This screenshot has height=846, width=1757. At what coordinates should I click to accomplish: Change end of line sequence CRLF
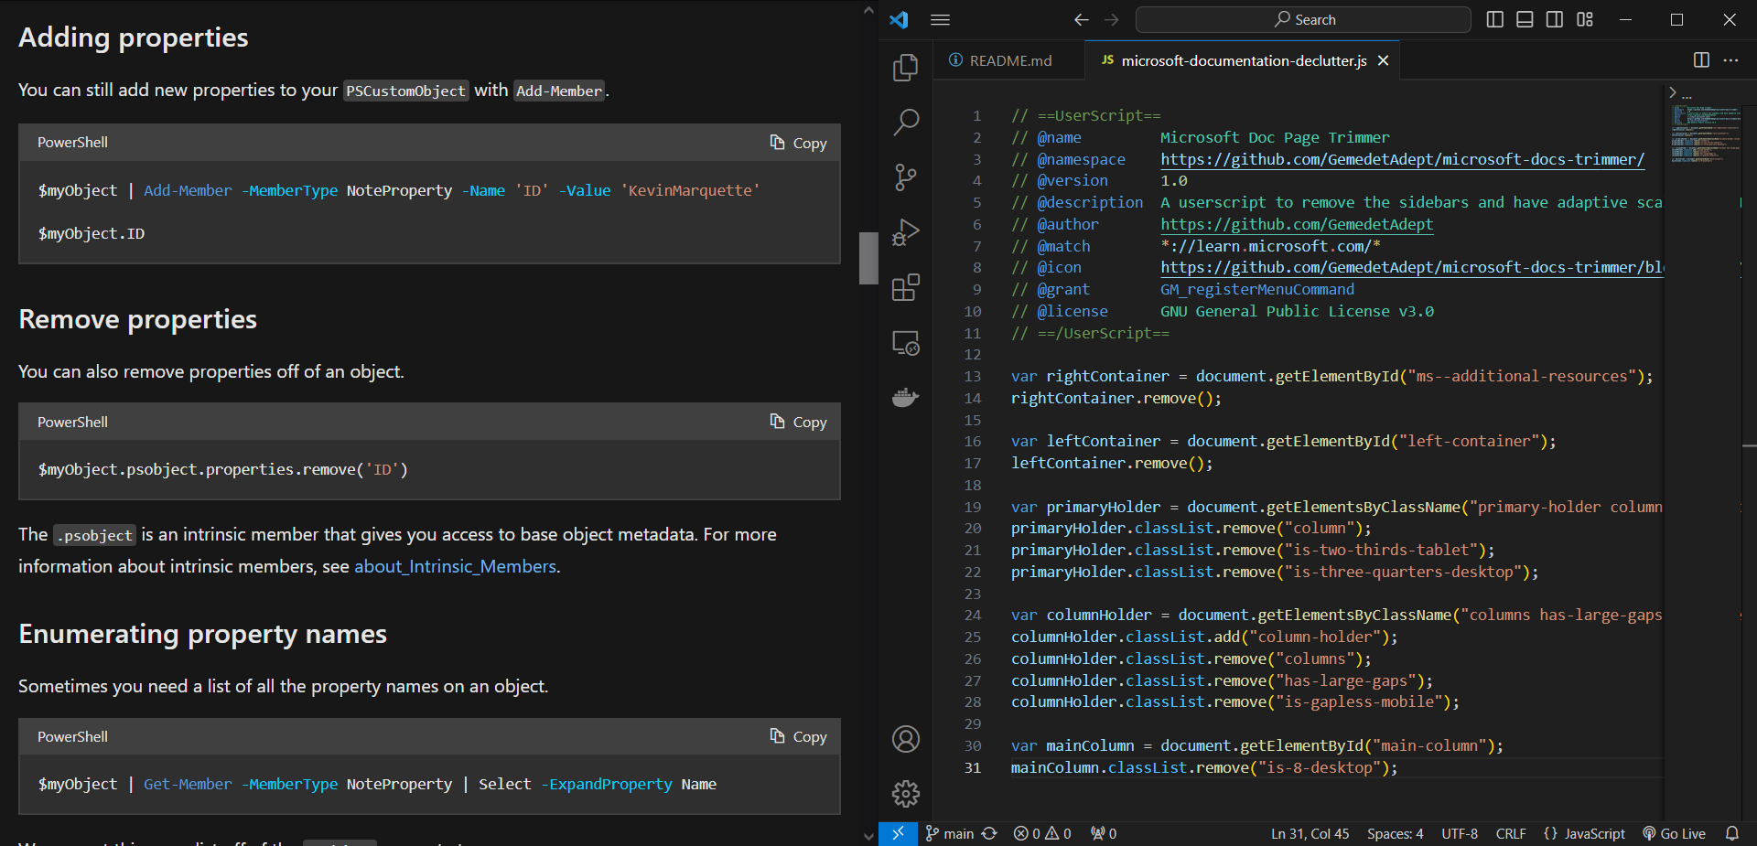(x=1511, y=833)
